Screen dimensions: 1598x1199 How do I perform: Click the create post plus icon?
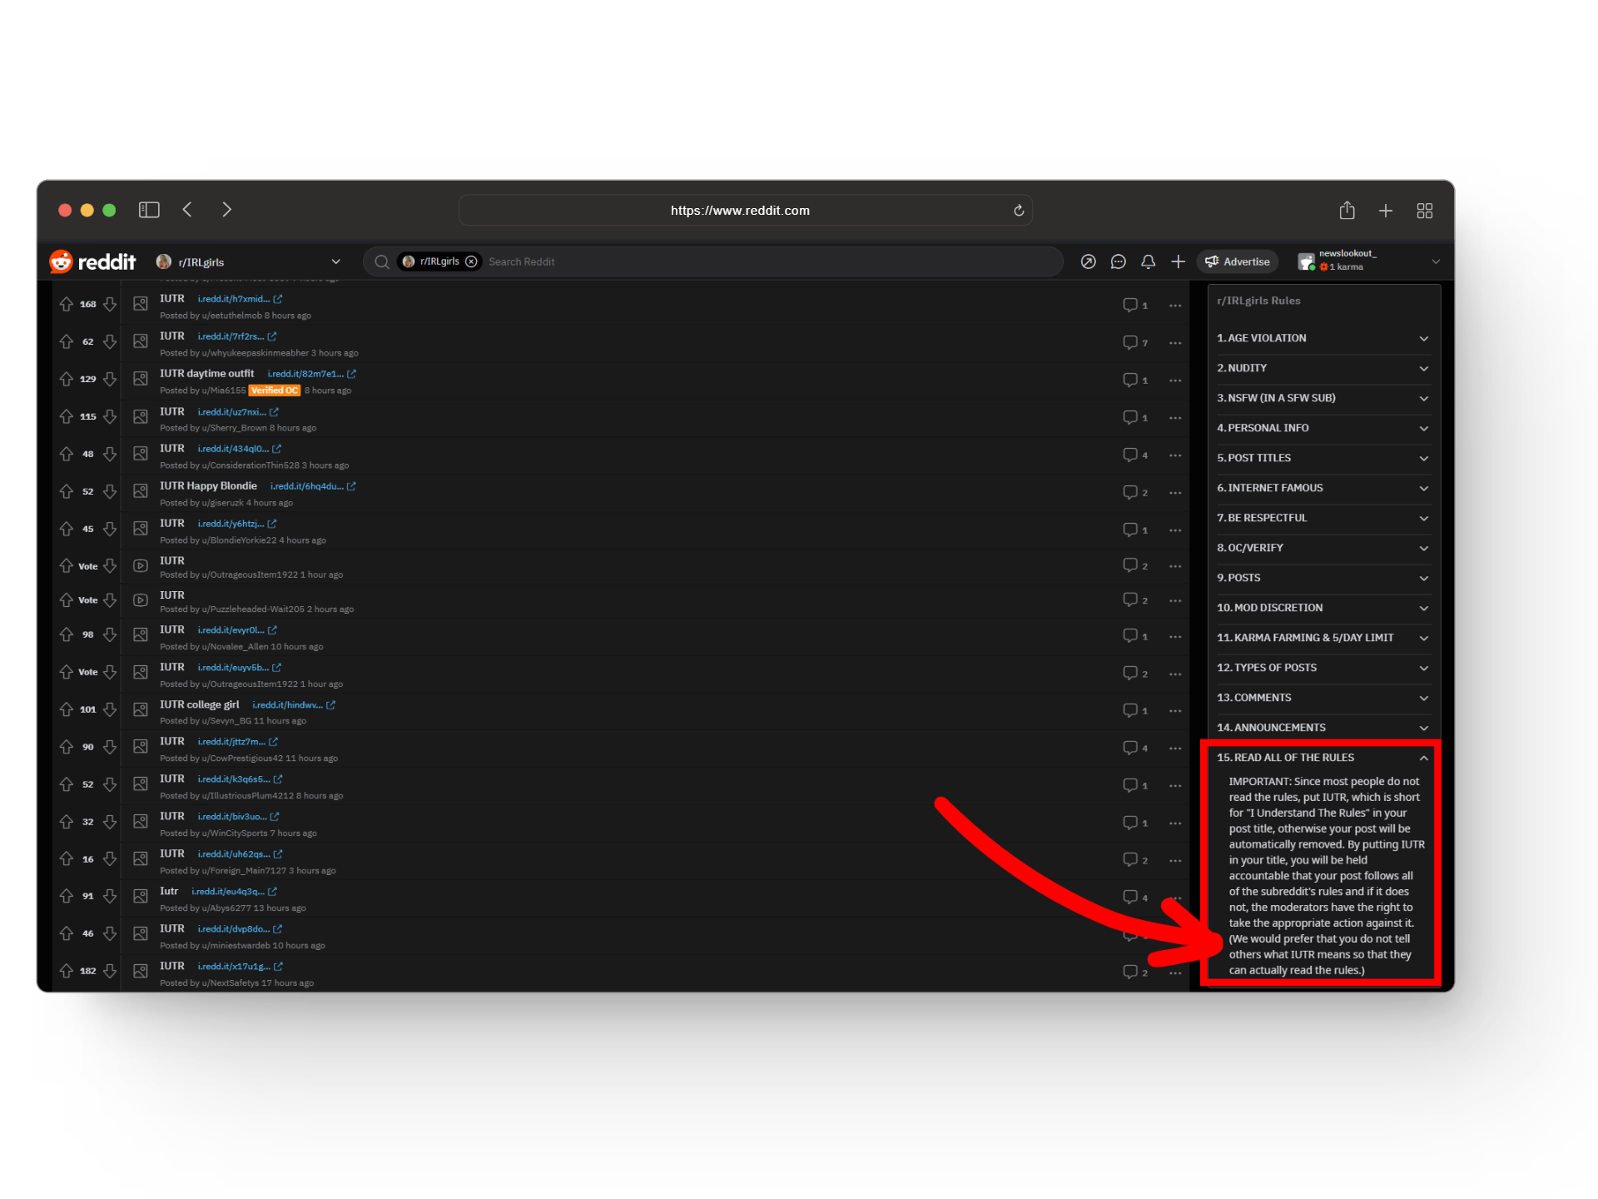coord(1178,261)
